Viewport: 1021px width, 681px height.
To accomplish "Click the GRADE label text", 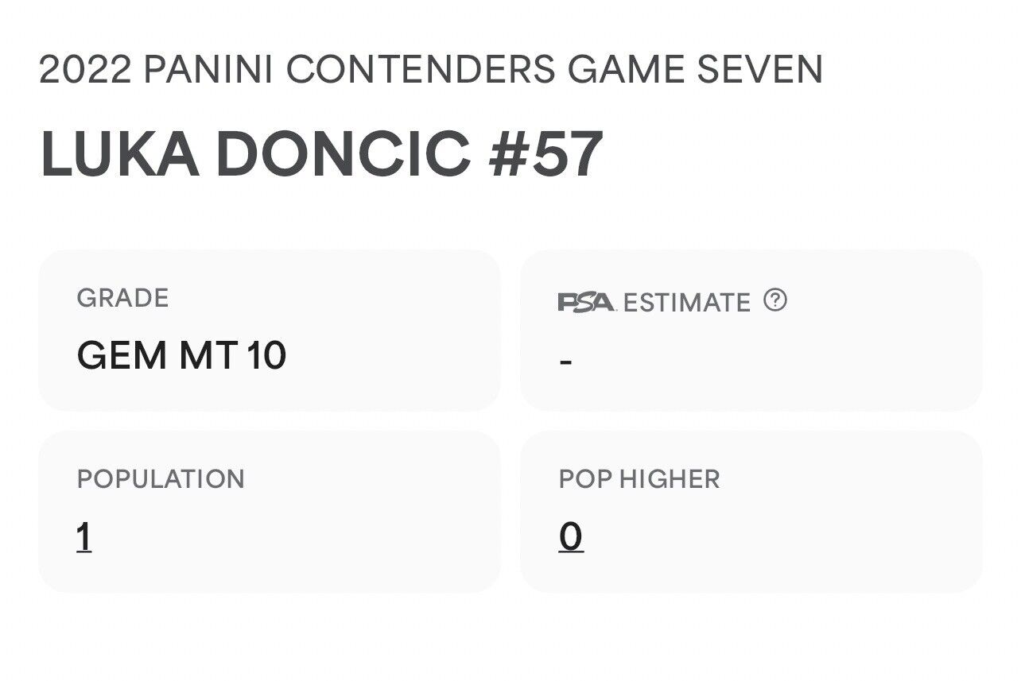I will pyautogui.click(x=123, y=299).
